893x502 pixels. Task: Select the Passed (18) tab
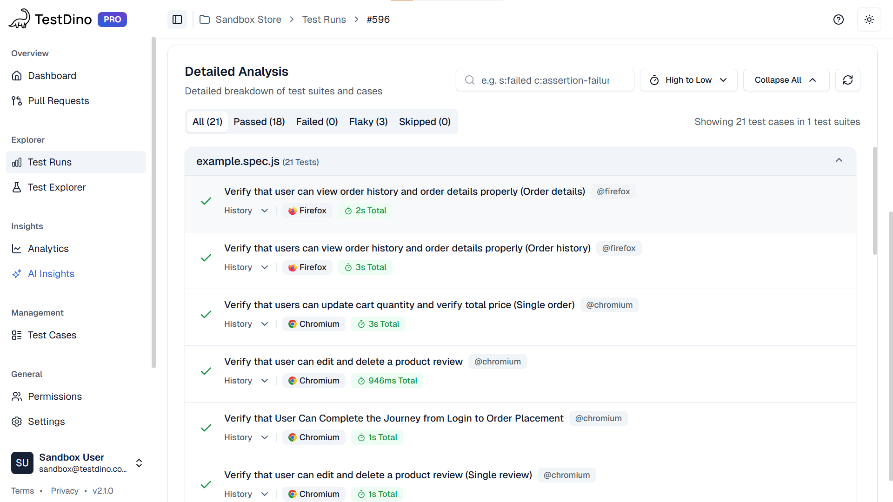[x=259, y=122]
